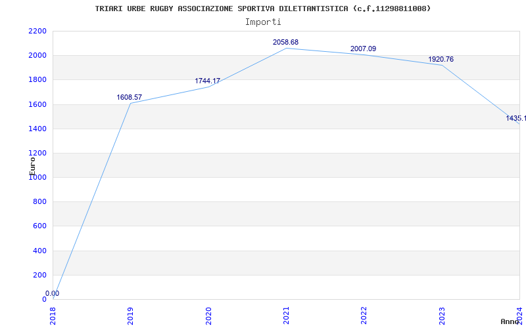Click the 2022 x-axis year label
Image resolution: width=526 pixels, height=328 pixels.
(x=364, y=316)
